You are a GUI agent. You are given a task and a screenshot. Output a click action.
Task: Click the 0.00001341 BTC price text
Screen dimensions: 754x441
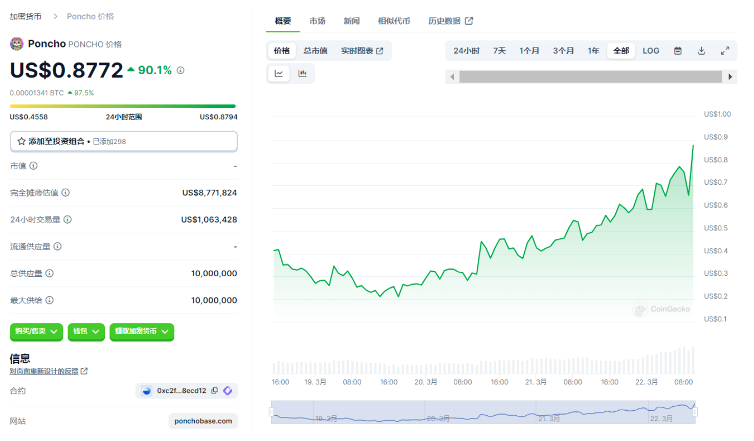(x=37, y=93)
